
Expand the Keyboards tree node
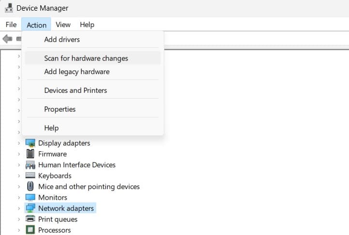coord(19,176)
